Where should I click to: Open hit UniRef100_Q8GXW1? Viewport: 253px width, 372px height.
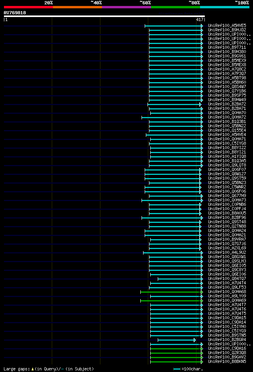tap(227, 257)
